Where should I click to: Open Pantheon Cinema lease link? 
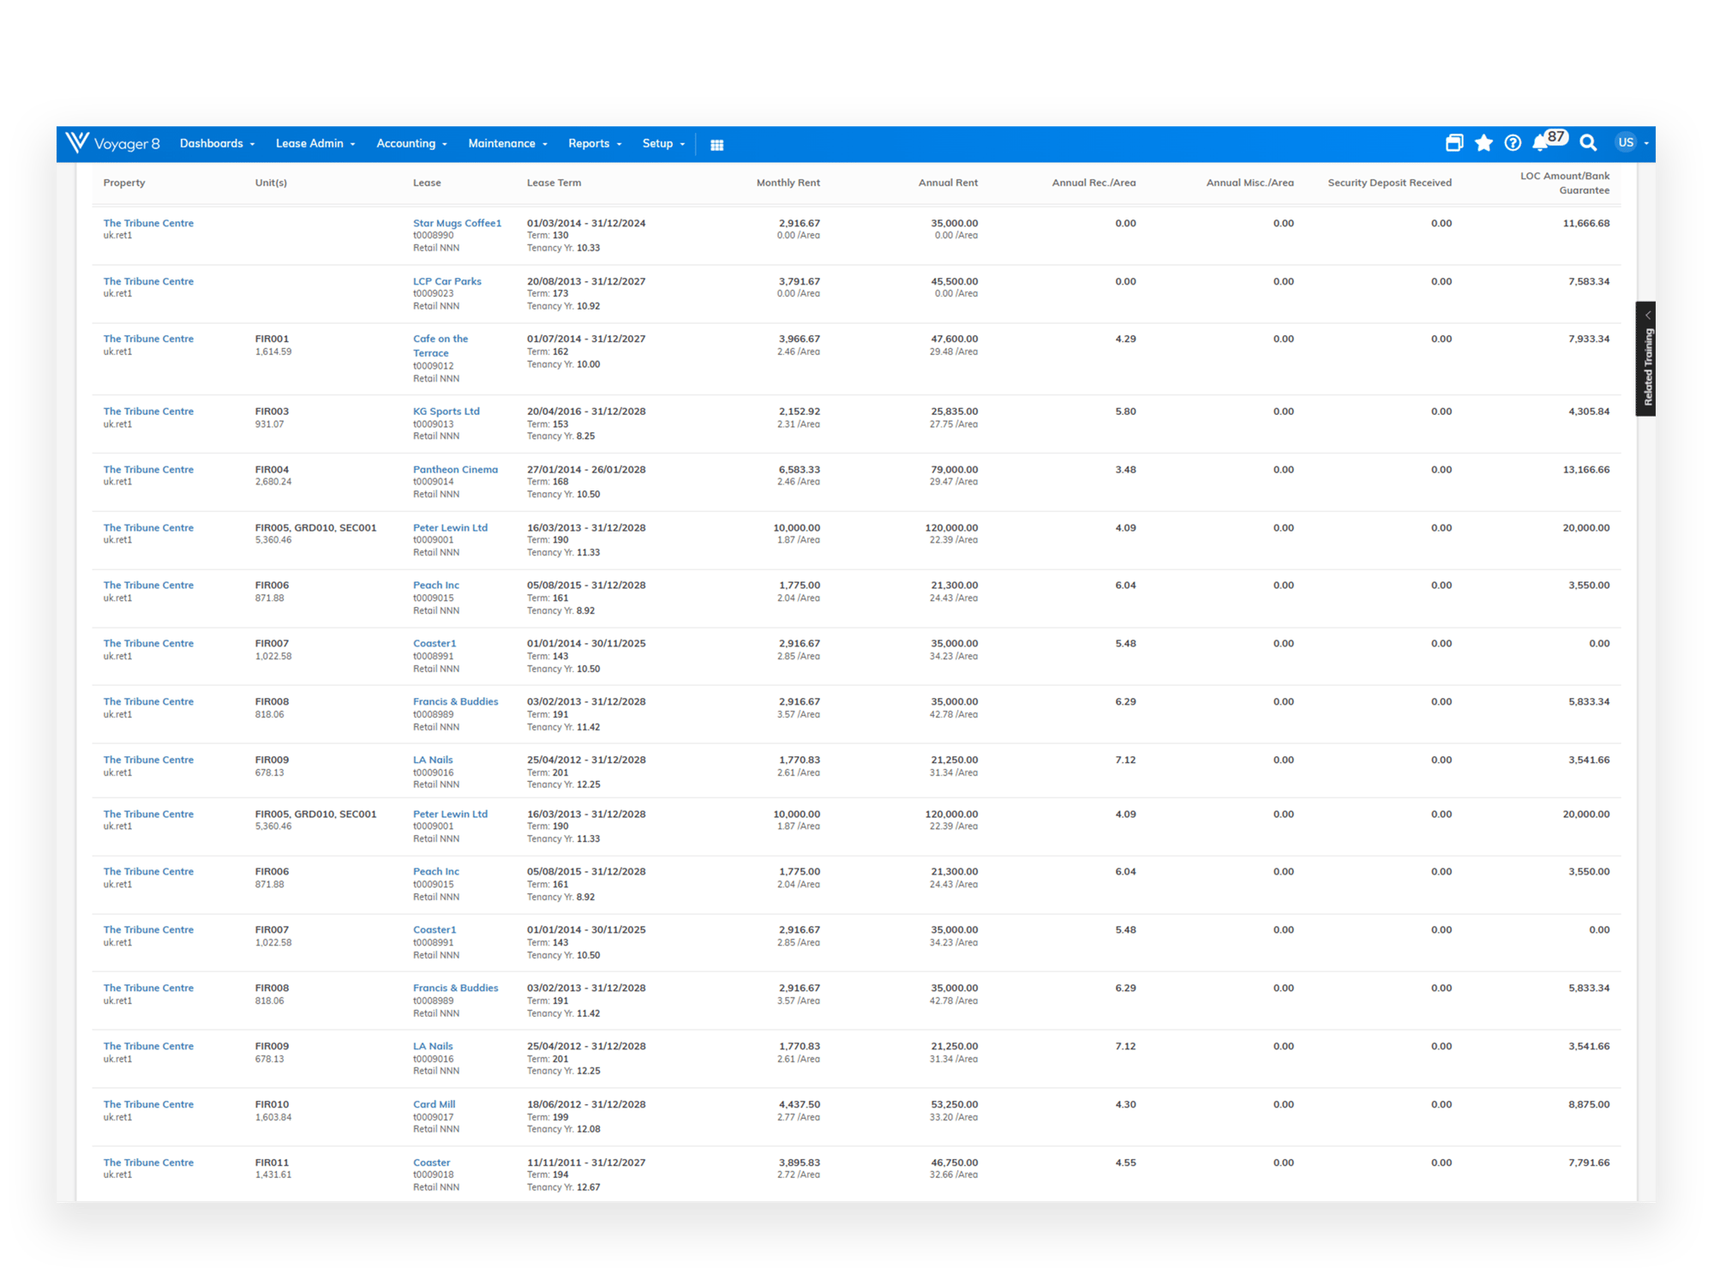(455, 470)
